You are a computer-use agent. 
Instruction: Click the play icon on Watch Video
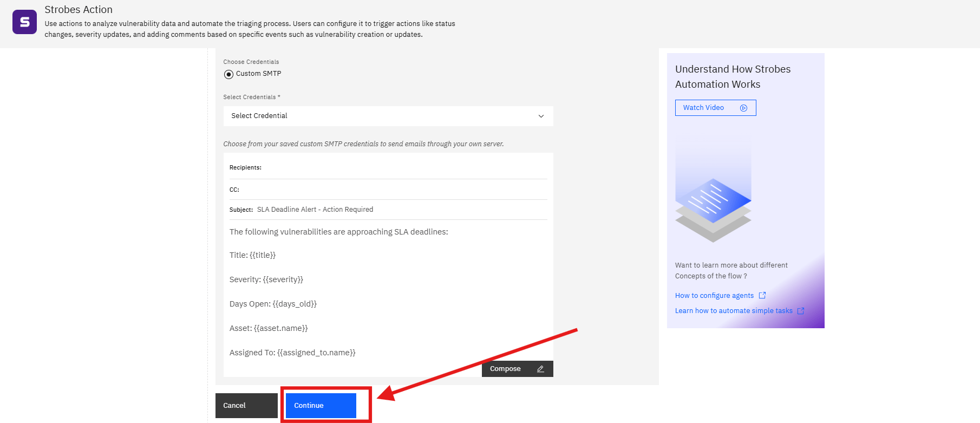743,108
